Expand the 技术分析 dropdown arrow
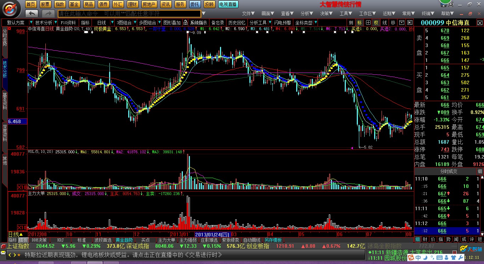This screenshot has height=264, width=484. click(55, 23)
